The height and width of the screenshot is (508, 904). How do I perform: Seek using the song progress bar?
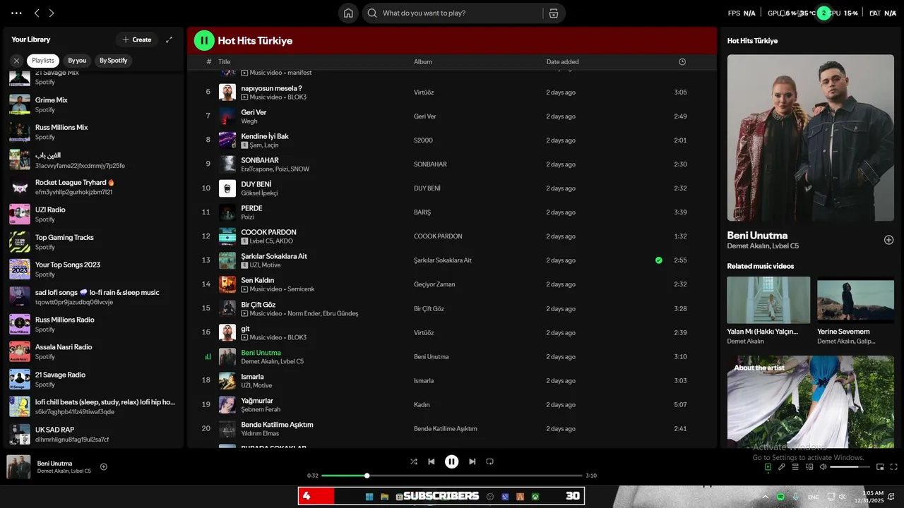(452, 476)
